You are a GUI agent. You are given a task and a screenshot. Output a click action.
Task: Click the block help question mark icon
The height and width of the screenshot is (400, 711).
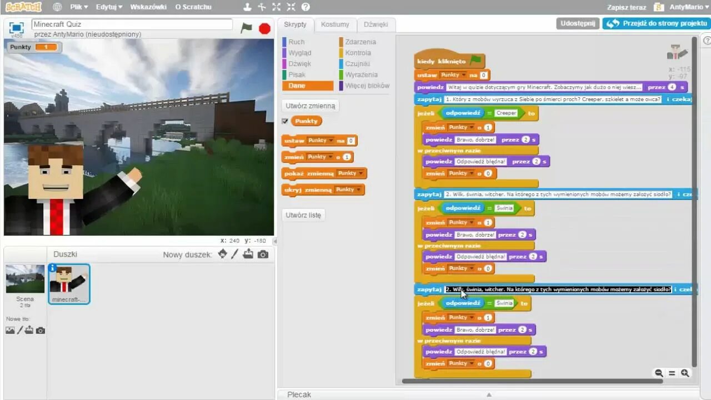[306, 7]
